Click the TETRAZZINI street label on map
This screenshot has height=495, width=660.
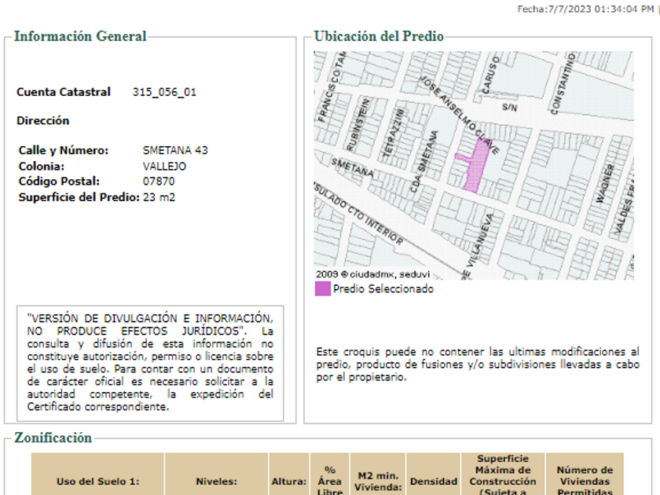point(393,134)
